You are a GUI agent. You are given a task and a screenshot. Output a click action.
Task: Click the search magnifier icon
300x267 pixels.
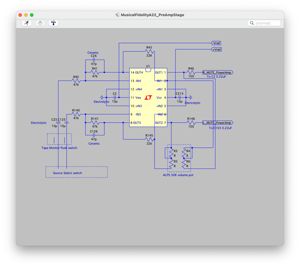pyautogui.click(x=252, y=23)
